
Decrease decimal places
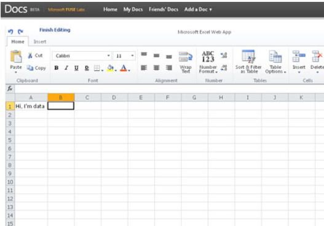click(224, 68)
